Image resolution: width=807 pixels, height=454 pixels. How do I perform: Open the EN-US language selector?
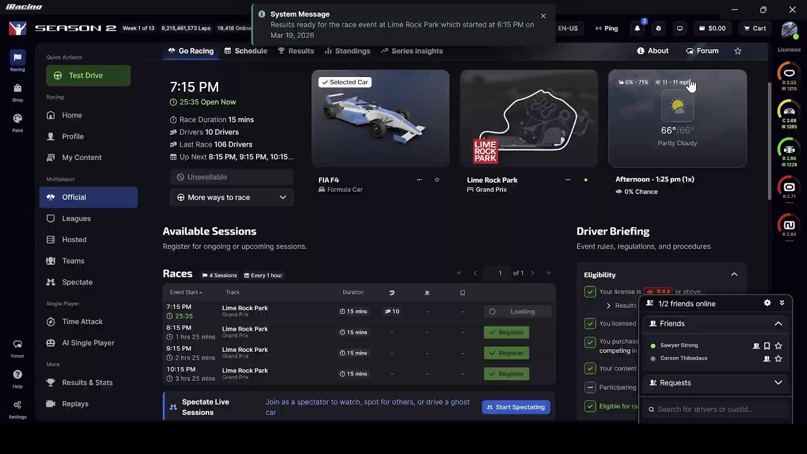[x=568, y=28]
